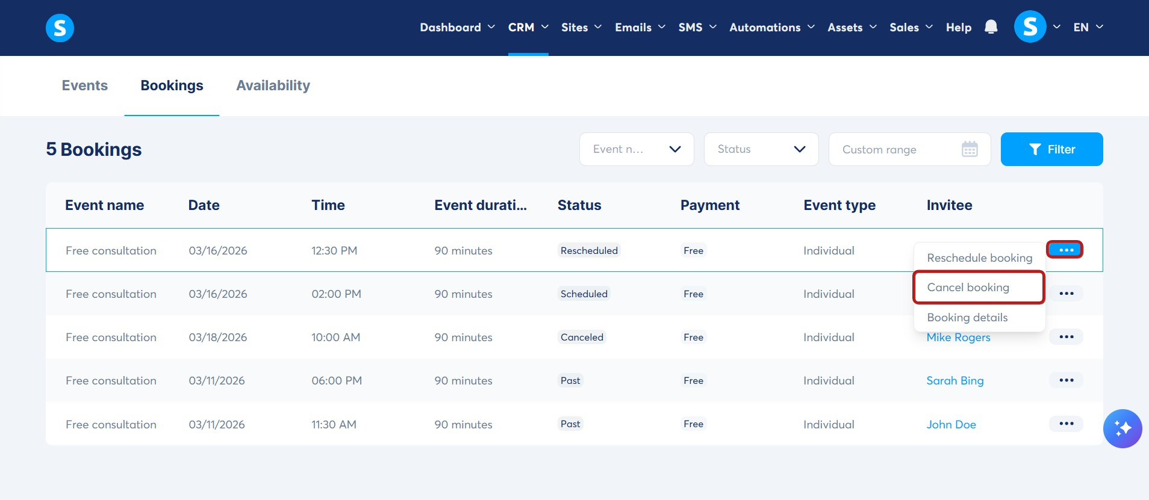Screen dimensions: 1149x500
Task: Click the 5 Bookings heading
Action: pyautogui.click(x=94, y=149)
